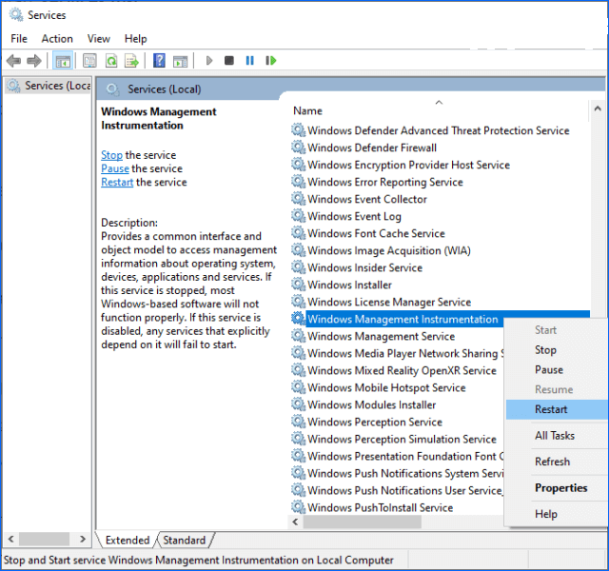Image resolution: width=609 pixels, height=571 pixels.
Task: Click the Pause the service link
Action: point(115,168)
